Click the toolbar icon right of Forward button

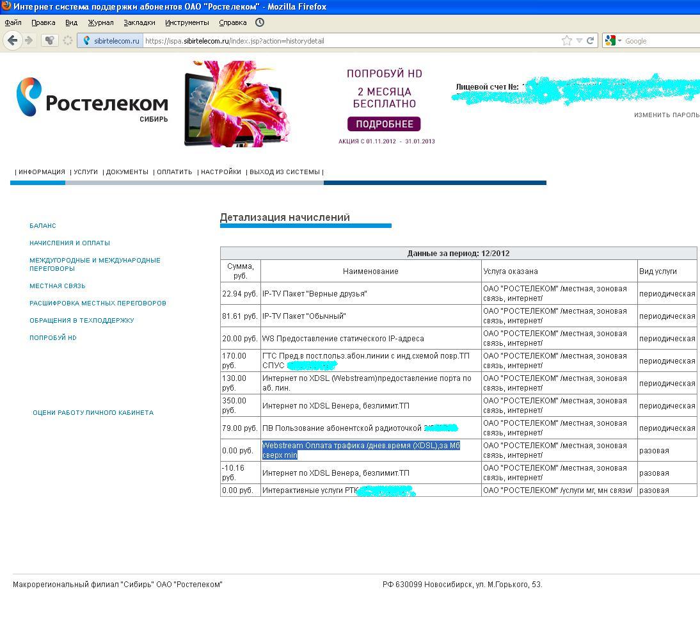click(49, 40)
